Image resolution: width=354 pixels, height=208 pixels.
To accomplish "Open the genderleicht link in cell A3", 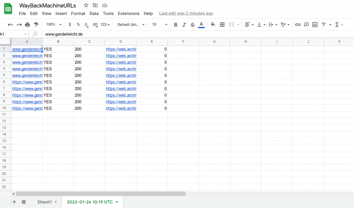I will (27, 62).
